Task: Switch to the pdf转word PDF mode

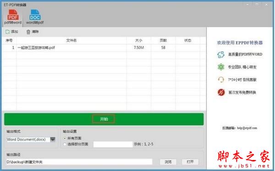Action: point(13,17)
